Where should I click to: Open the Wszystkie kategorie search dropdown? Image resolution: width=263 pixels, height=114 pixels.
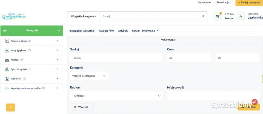(x=83, y=16)
